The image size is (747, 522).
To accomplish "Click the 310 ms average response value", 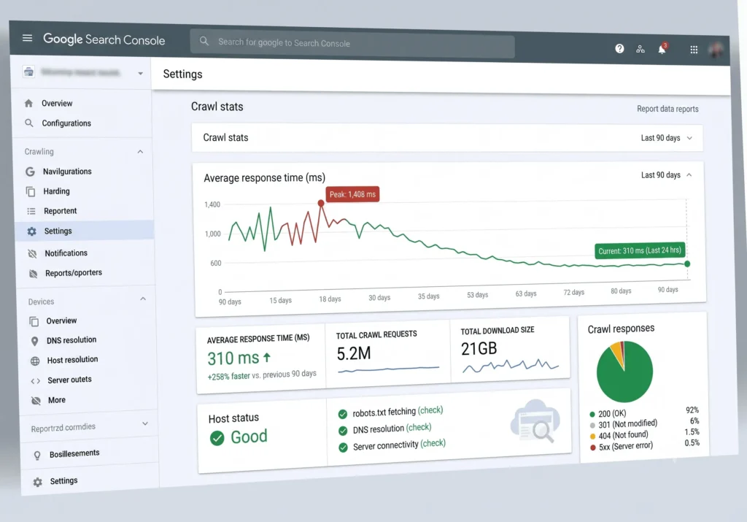I will 233,358.
